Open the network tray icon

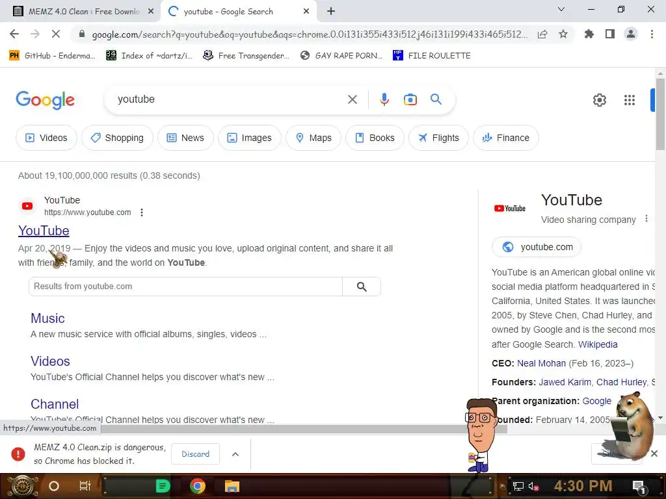coord(518,487)
